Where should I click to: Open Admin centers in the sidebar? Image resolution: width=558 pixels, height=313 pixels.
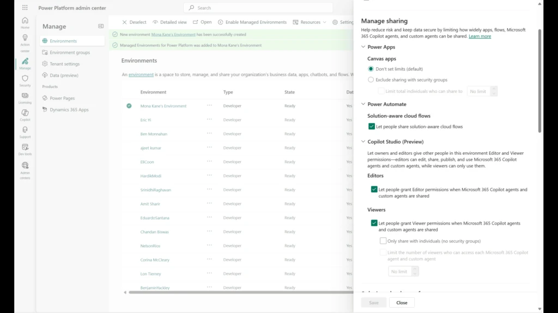coord(25,164)
